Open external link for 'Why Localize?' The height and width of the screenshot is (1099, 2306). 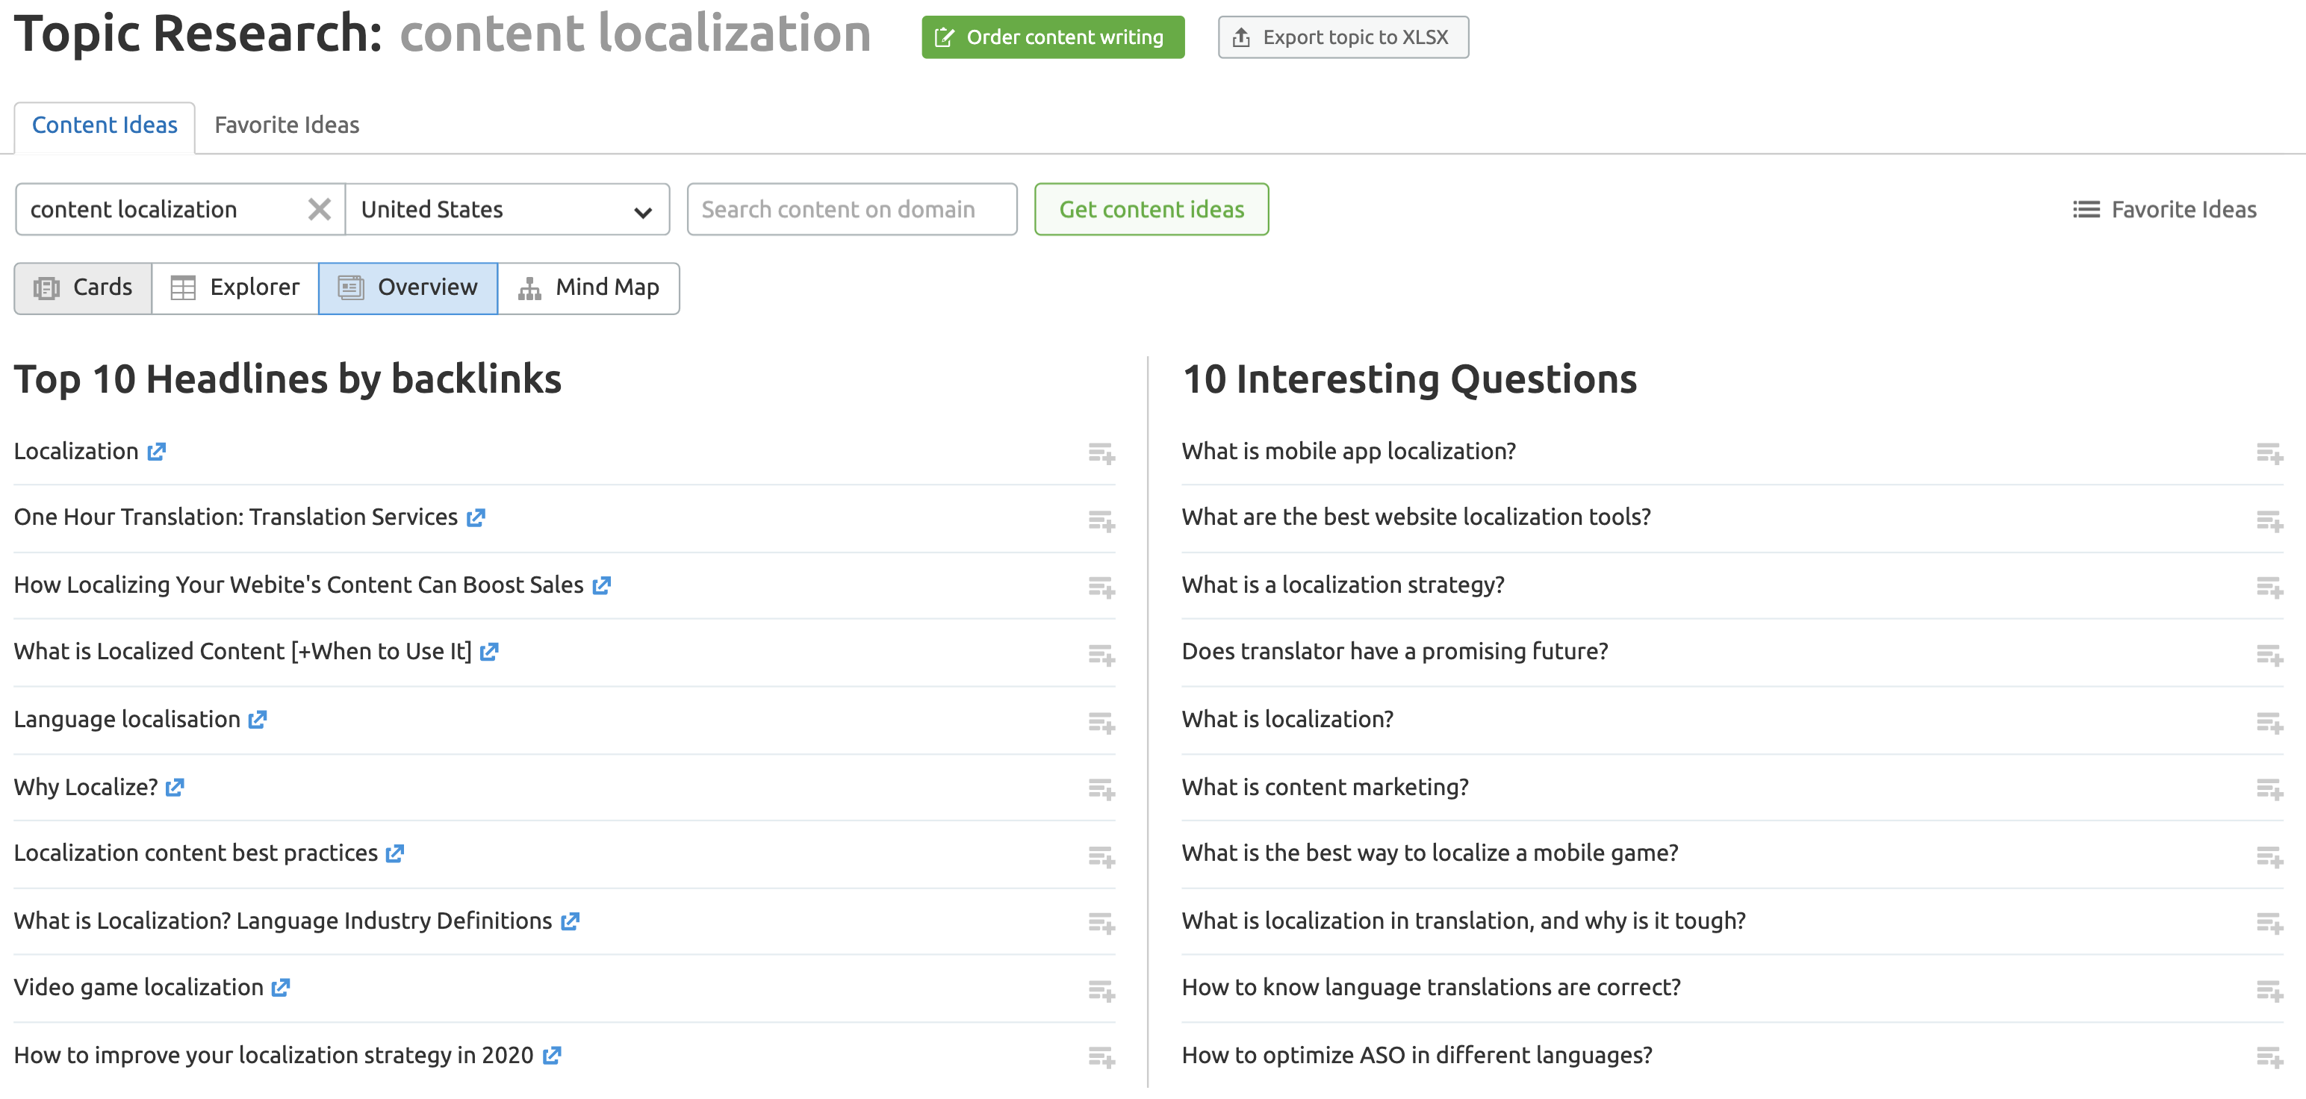[175, 788]
